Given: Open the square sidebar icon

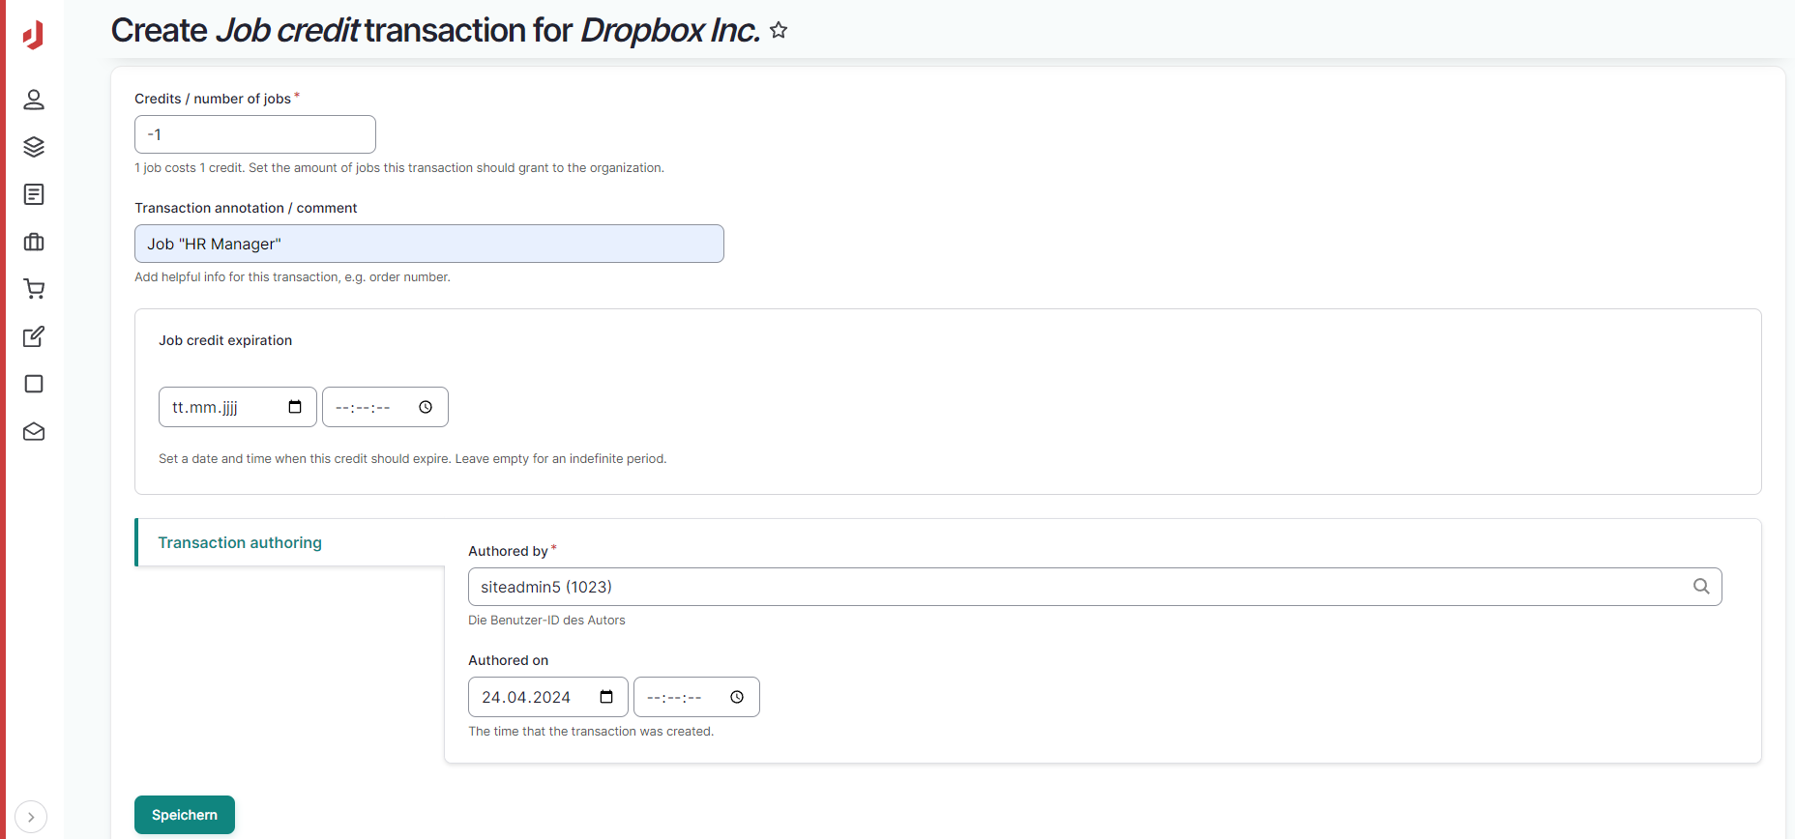Looking at the screenshot, I should pos(34,384).
